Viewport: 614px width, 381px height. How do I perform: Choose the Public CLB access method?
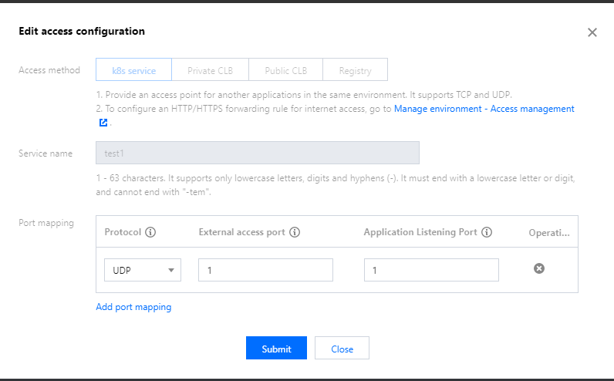285,70
